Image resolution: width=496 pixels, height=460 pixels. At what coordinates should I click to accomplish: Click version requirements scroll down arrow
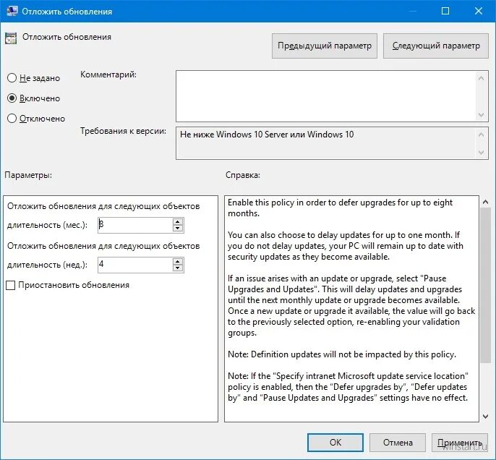point(482,153)
